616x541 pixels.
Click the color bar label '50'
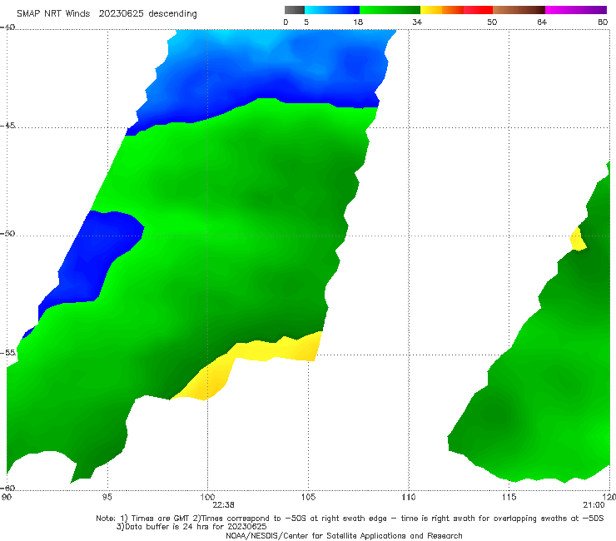[492, 22]
